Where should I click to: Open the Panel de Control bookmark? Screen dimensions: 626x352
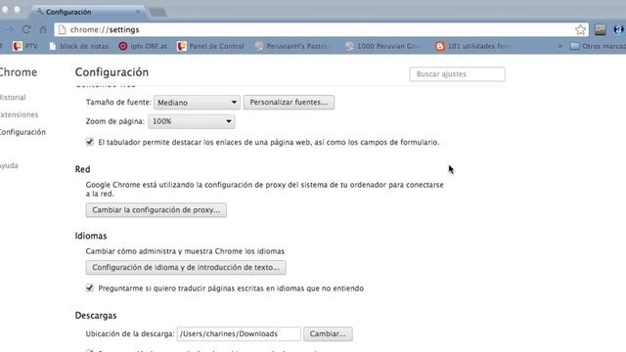[x=210, y=46]
